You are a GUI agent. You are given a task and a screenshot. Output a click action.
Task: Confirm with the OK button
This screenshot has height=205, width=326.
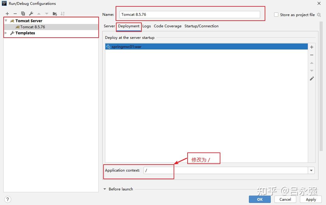260,199
